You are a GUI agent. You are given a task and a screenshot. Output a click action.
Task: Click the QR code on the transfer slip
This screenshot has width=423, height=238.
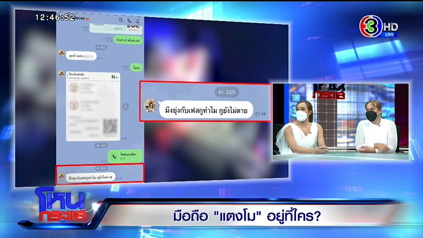pyautogui.click(x=110, y=126)
